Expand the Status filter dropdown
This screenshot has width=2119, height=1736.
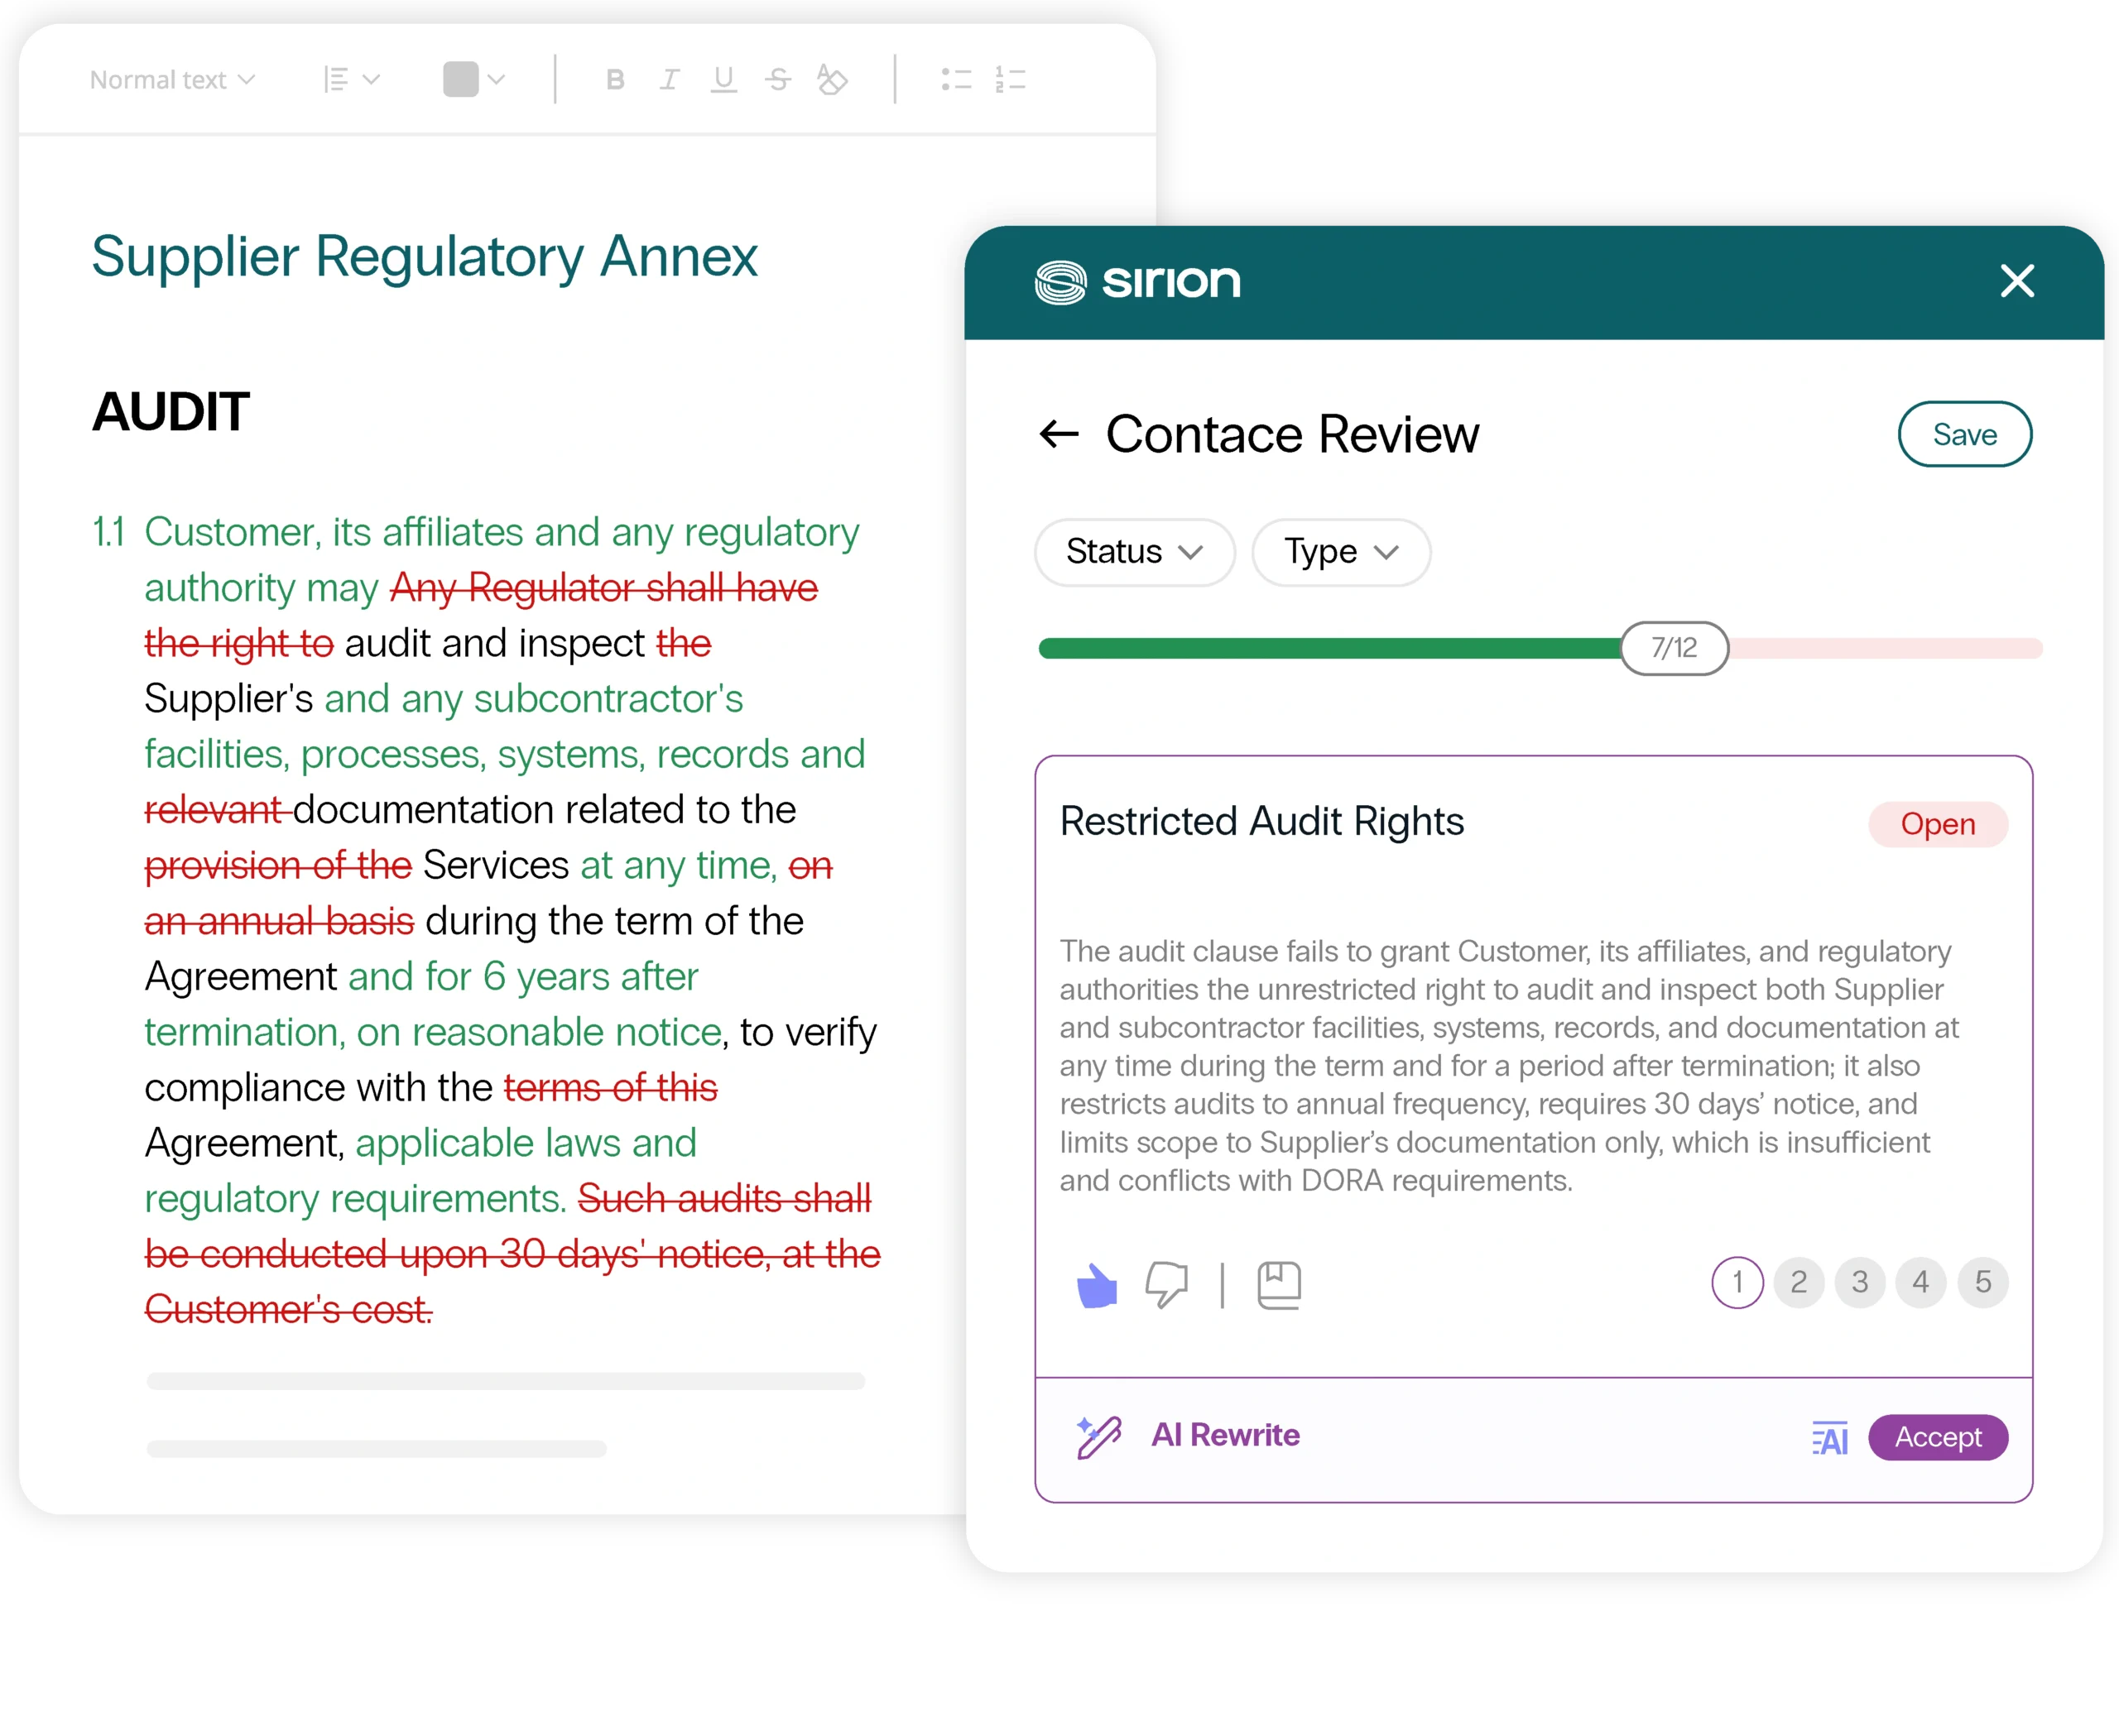[x=1135, y=552]
